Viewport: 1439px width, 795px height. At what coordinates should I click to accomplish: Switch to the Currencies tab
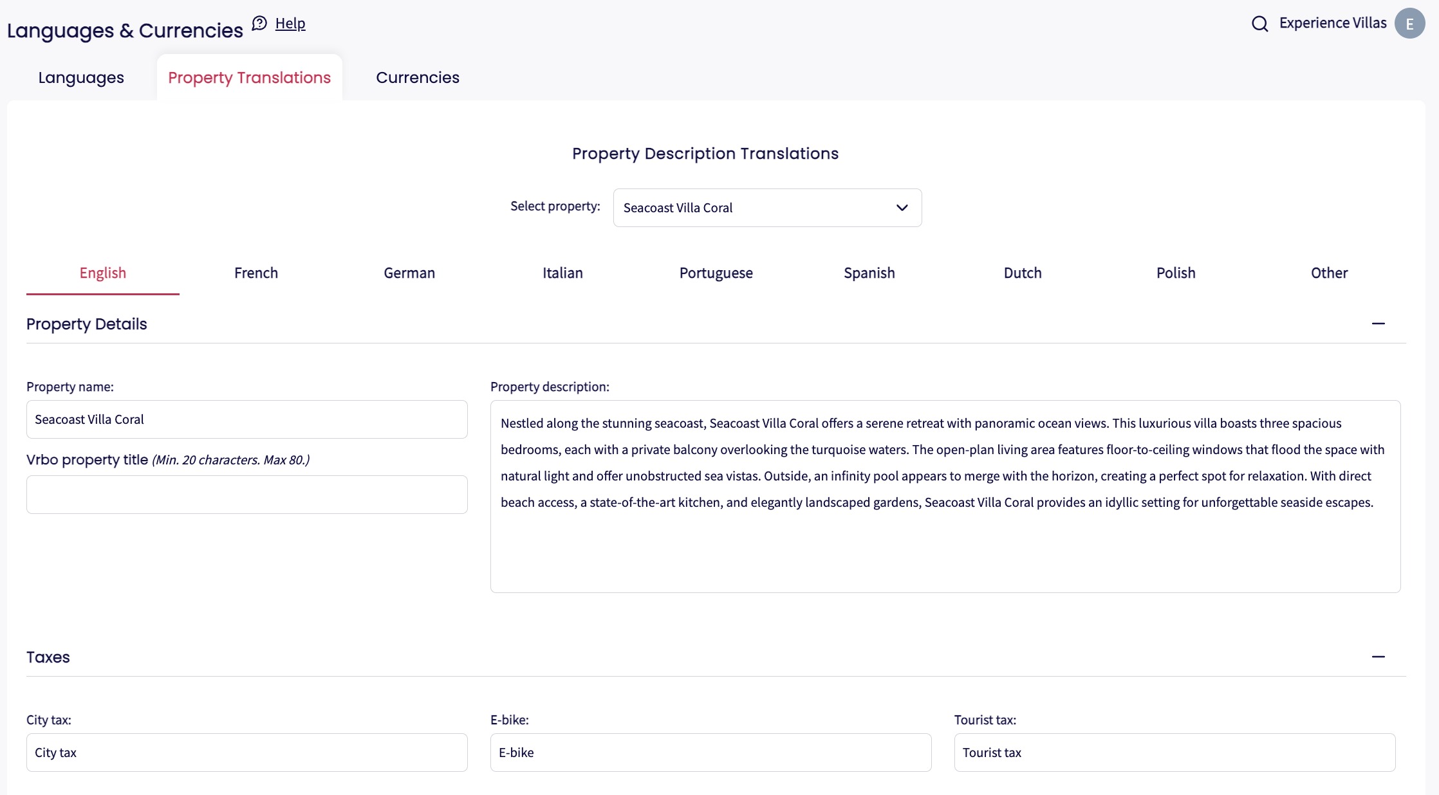(418, 78)
